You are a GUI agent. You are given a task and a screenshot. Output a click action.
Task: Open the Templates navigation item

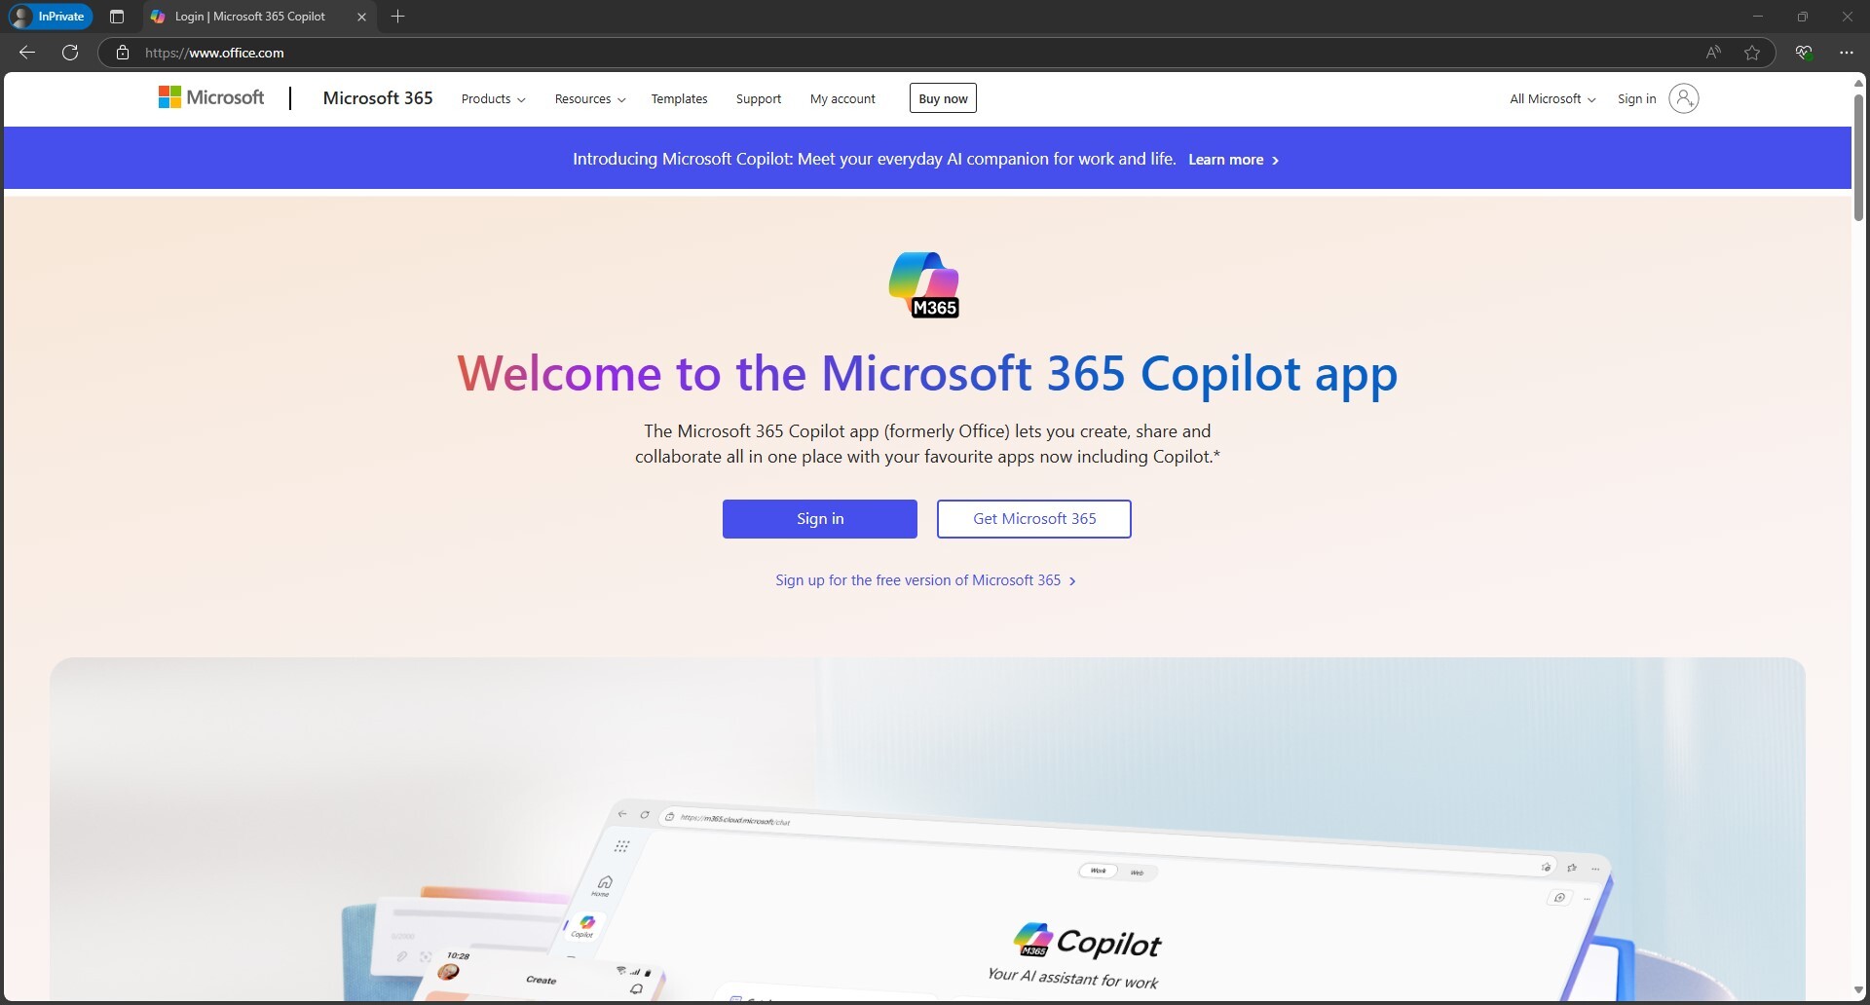click(678, 98)
